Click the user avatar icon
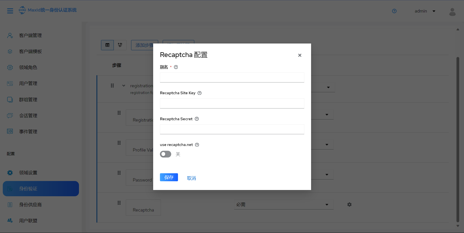The height and width of the screenshot is (233, 464). click(x=452, y=12)
